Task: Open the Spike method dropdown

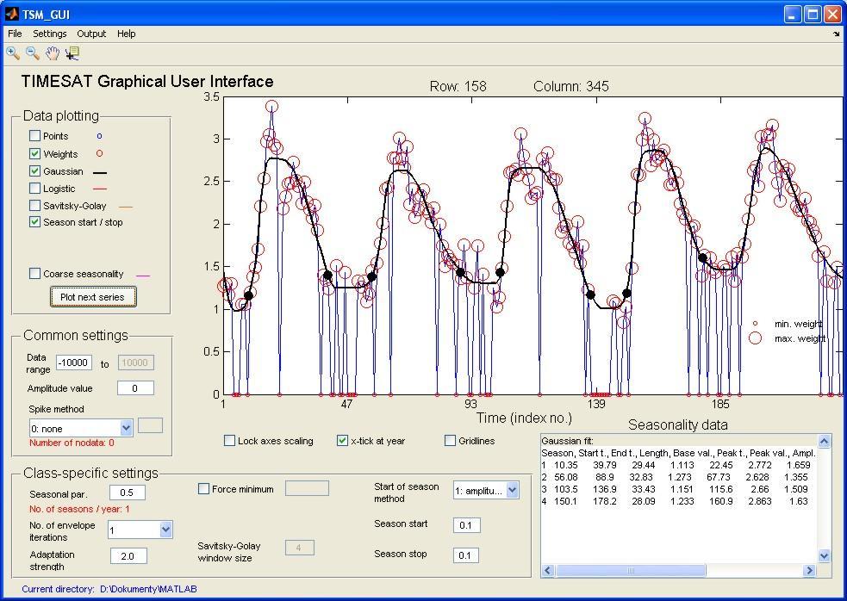Action: pyautogui.click(x=126, y=428)
